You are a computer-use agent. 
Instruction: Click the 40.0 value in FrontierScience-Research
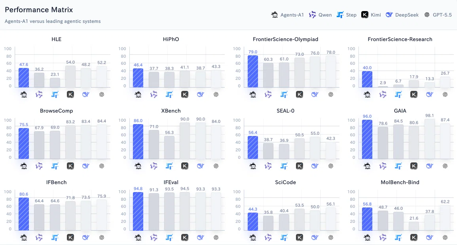pyautogui.click(x=367, y=68)
